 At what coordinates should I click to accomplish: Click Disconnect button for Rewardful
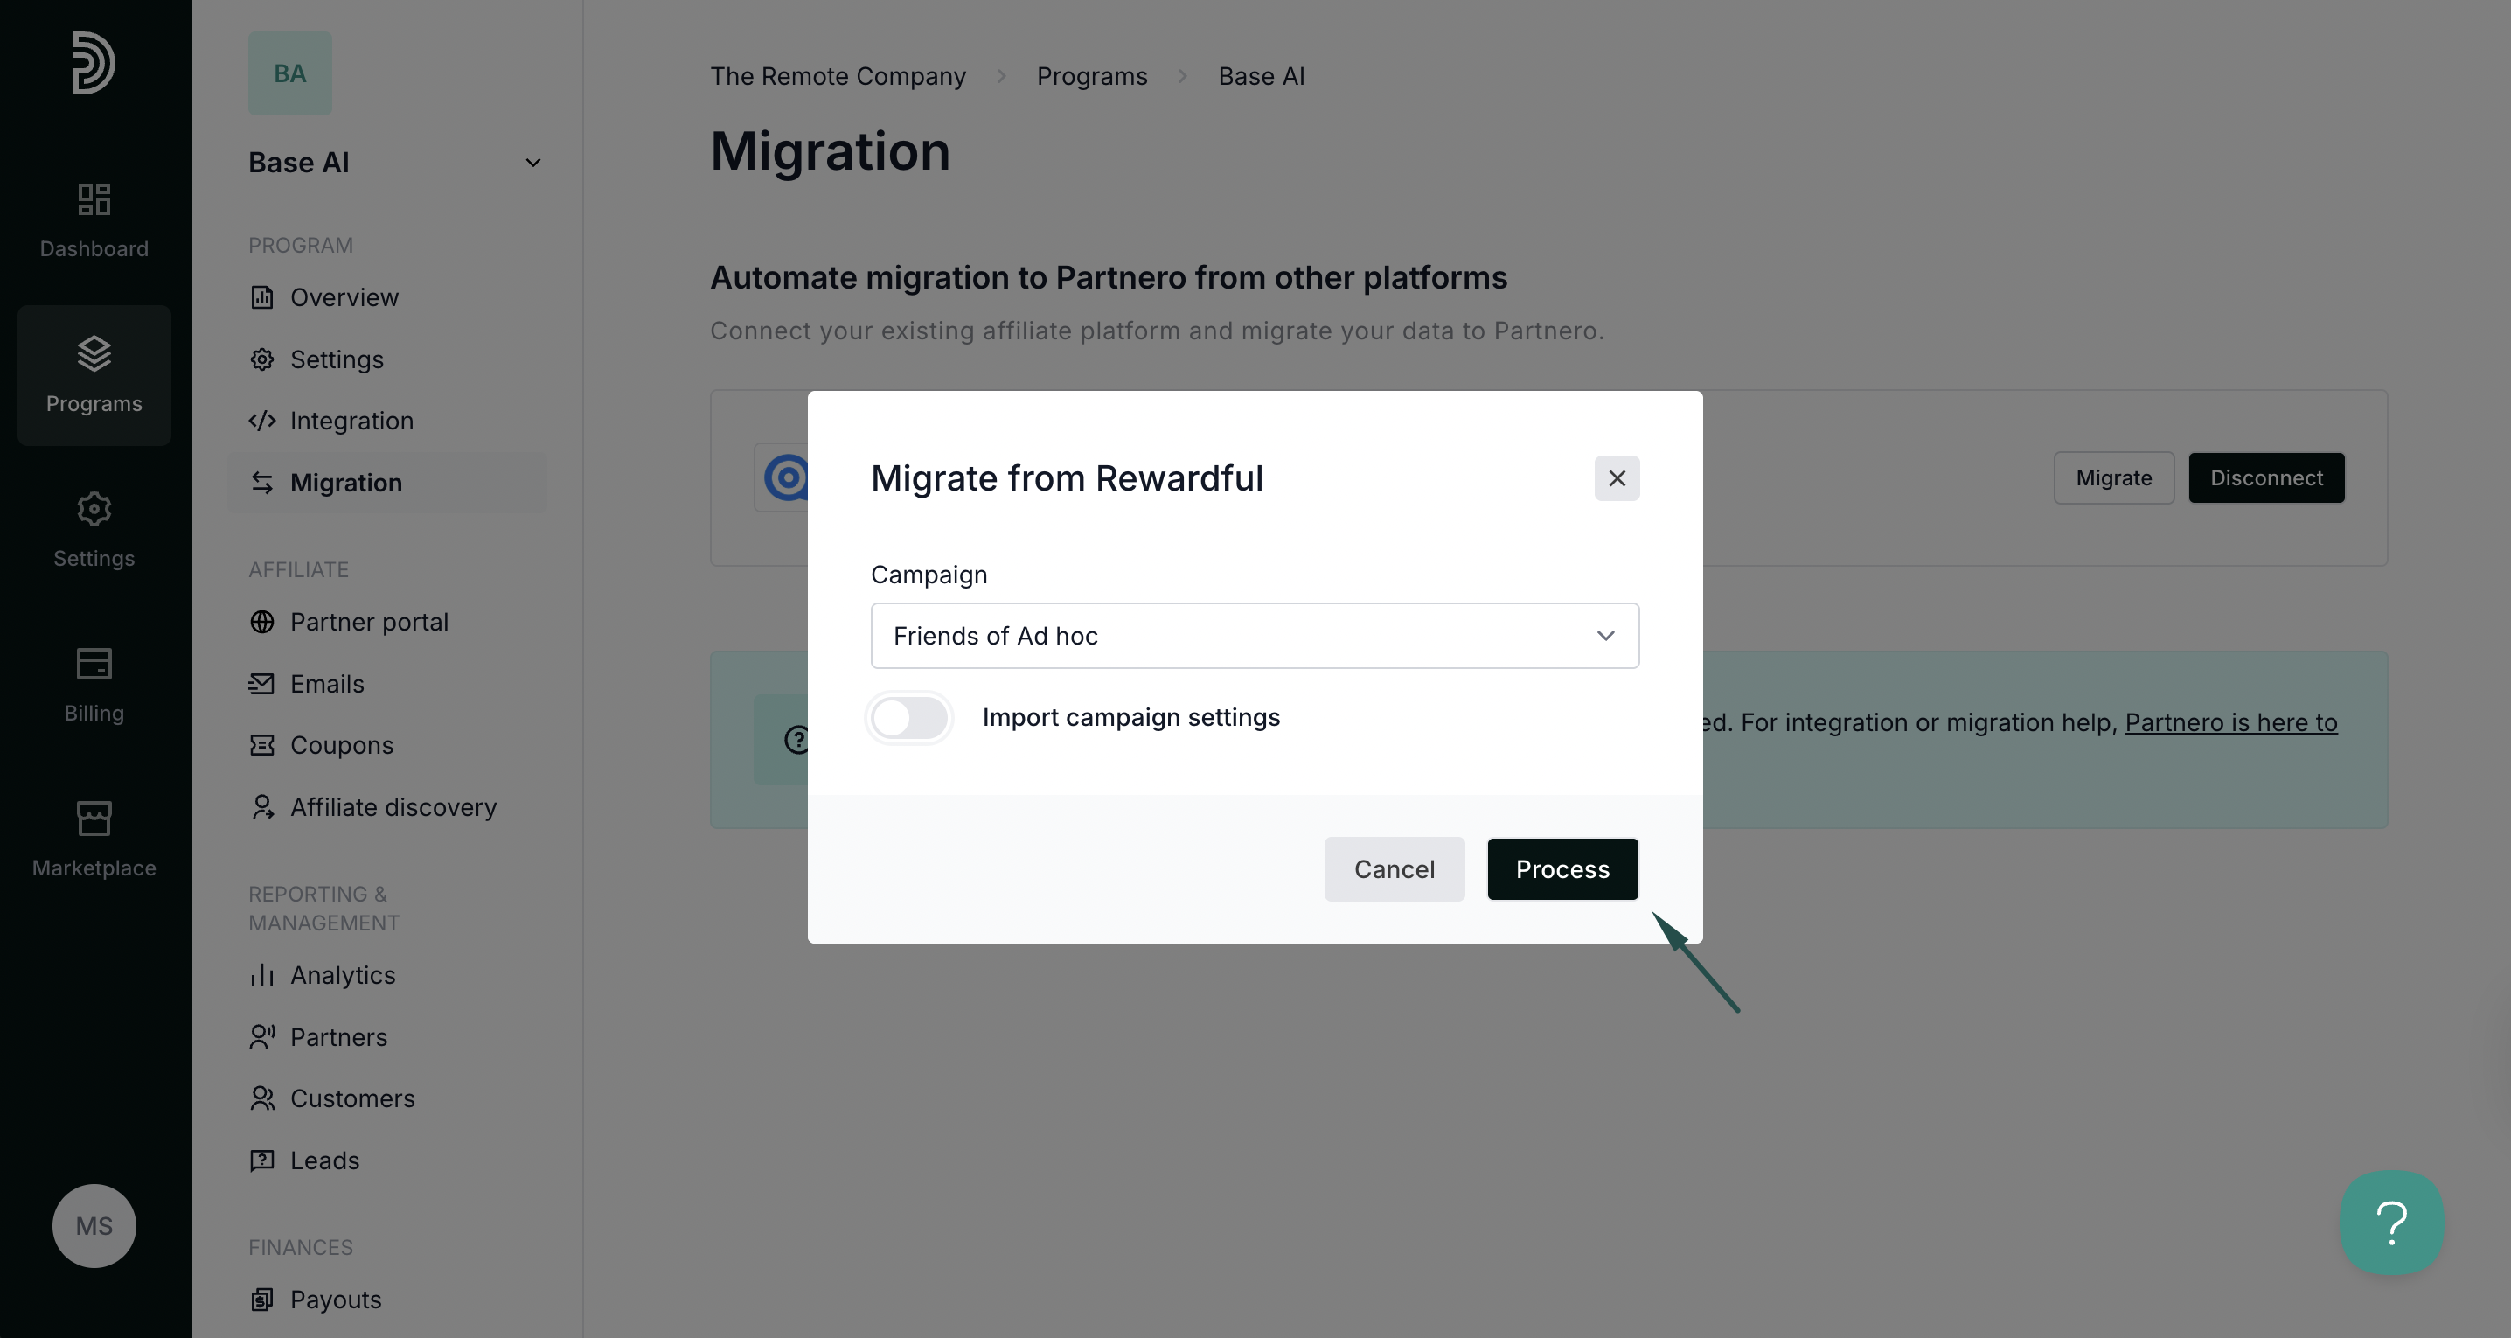[2265, 477]
